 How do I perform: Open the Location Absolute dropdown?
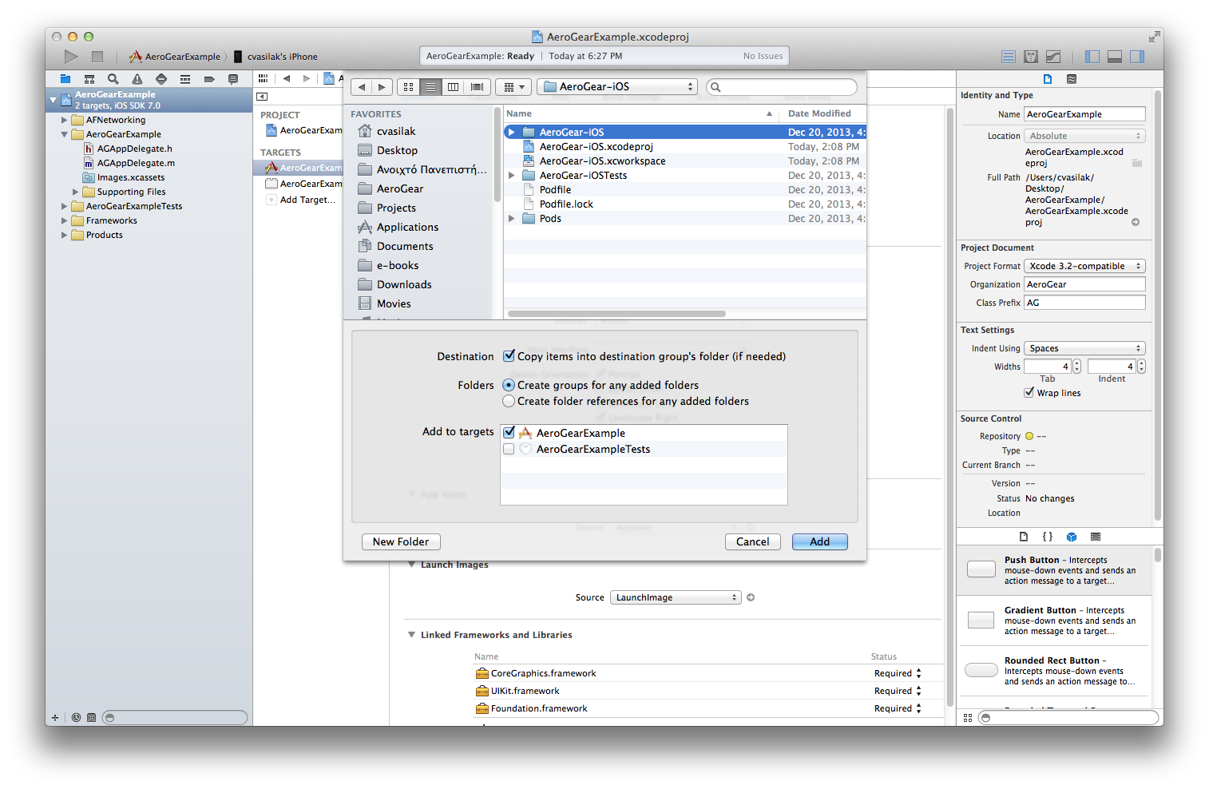1084,136
